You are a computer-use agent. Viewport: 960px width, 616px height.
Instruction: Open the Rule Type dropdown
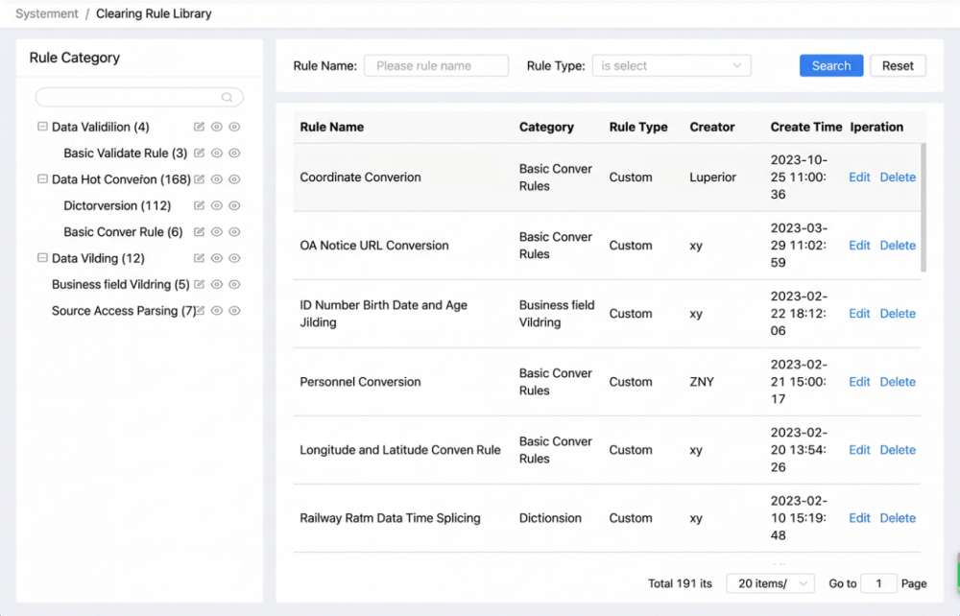pos(672,65)
